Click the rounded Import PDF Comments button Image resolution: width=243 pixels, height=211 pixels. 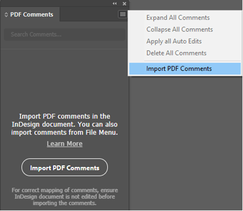pos(65,168)
